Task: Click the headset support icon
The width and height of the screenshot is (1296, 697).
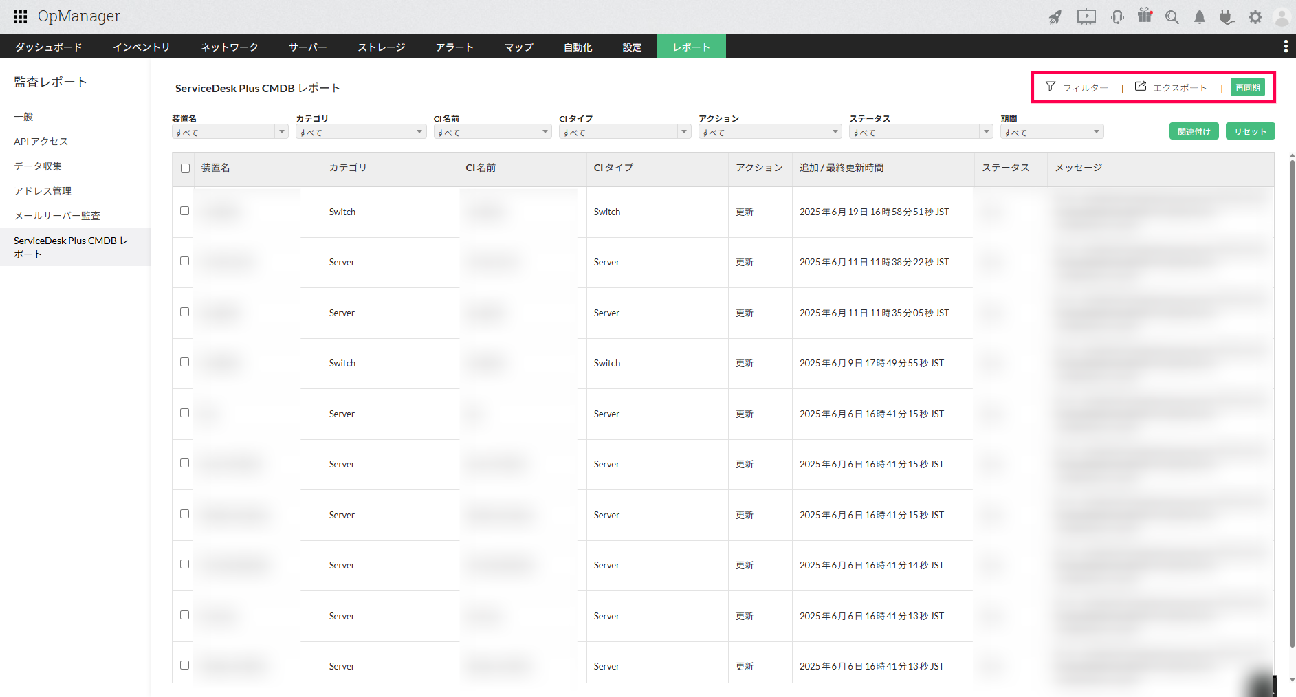Action: (x=1117, y=17)
